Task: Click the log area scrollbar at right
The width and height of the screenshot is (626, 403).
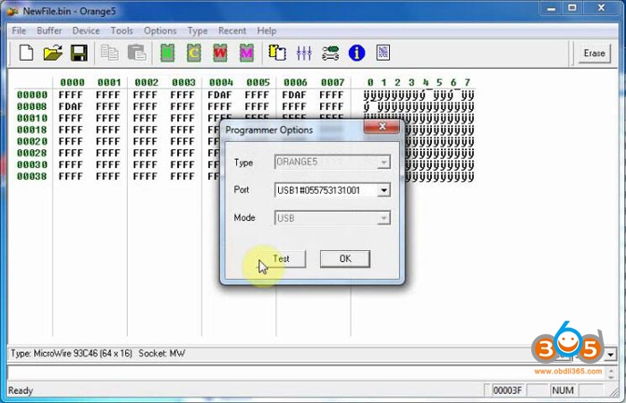Action: tap(611, 374)
